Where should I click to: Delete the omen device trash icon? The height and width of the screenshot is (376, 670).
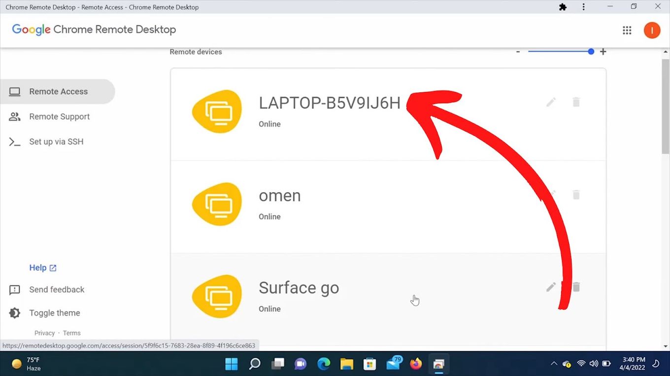point(576,195)
